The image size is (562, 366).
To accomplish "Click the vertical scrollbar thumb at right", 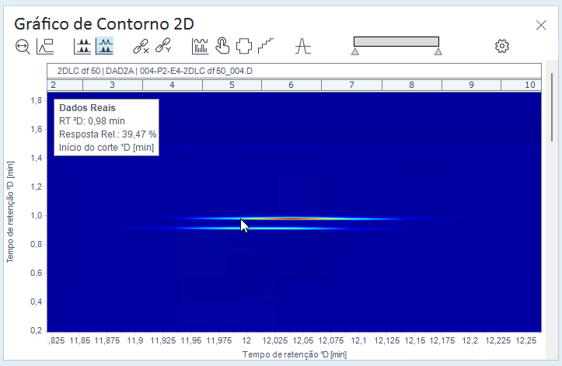I will click(x=552, y=106).
